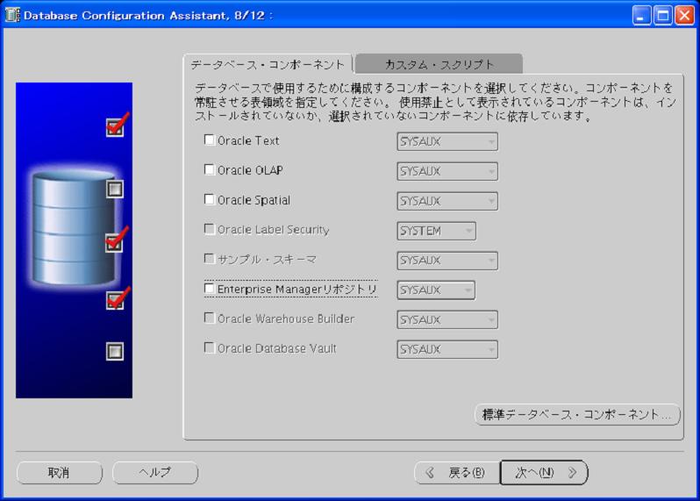Switch to the カスタム・スクリプト tab
Screen dimensions: 700x501
point(439,64)
